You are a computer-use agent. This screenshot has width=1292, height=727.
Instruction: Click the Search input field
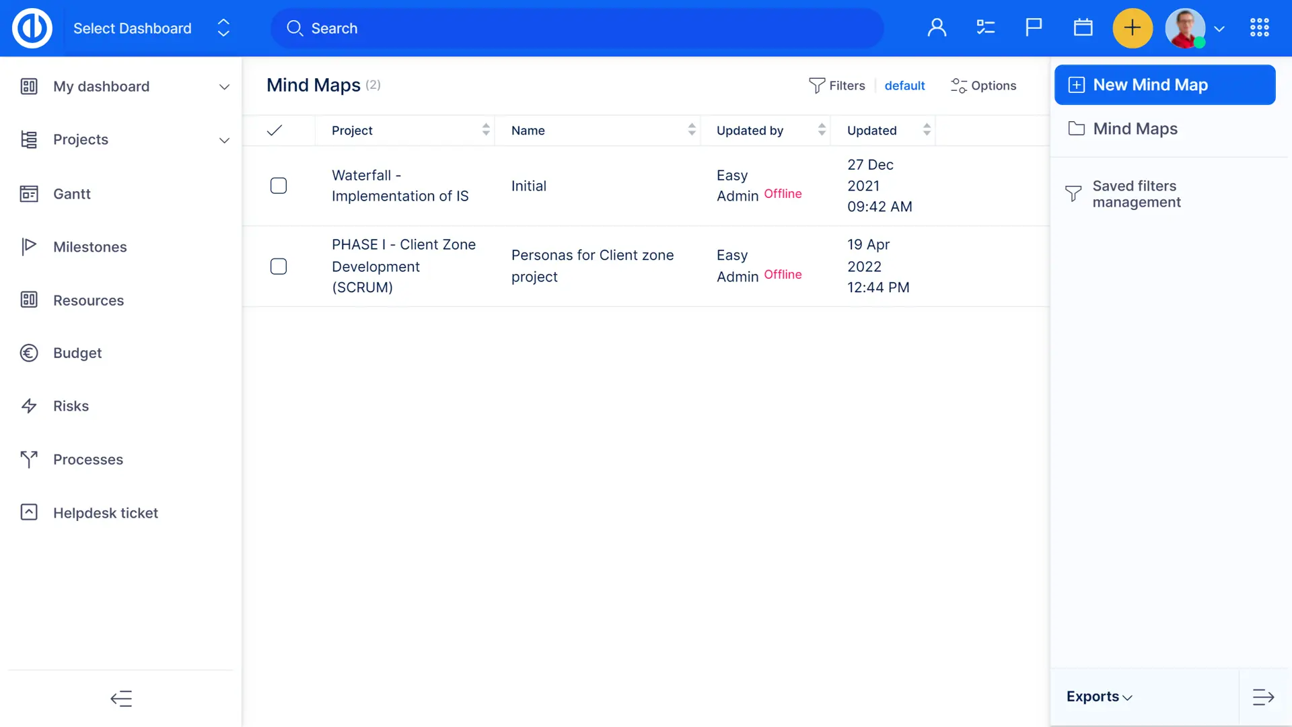[577, 28]
